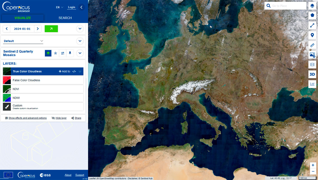Screen dimensions: 318x180
Task: Expand Sentinel-2 Quarterly Mosaics collection chevron
Action: (80, 53)
